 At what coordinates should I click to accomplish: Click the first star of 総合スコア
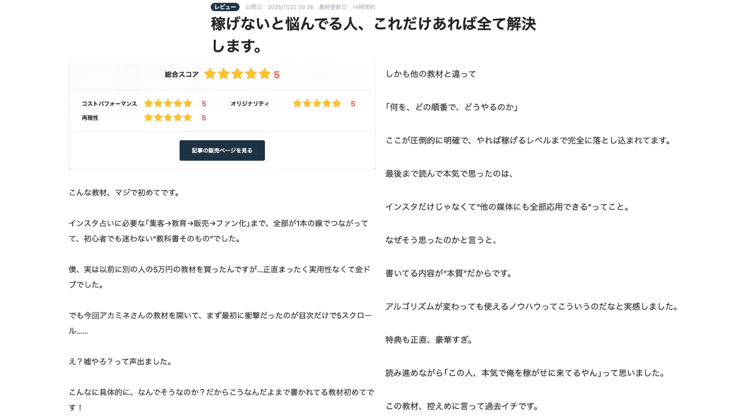coord(210,74)
